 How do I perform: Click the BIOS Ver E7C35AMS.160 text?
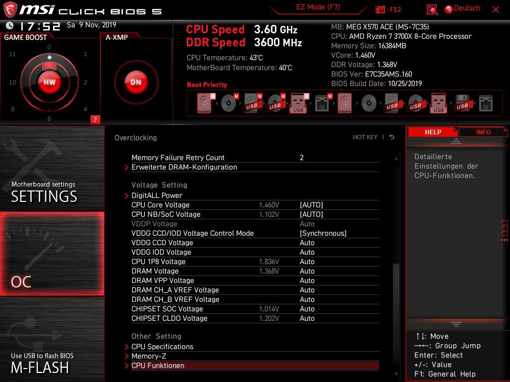372,74
